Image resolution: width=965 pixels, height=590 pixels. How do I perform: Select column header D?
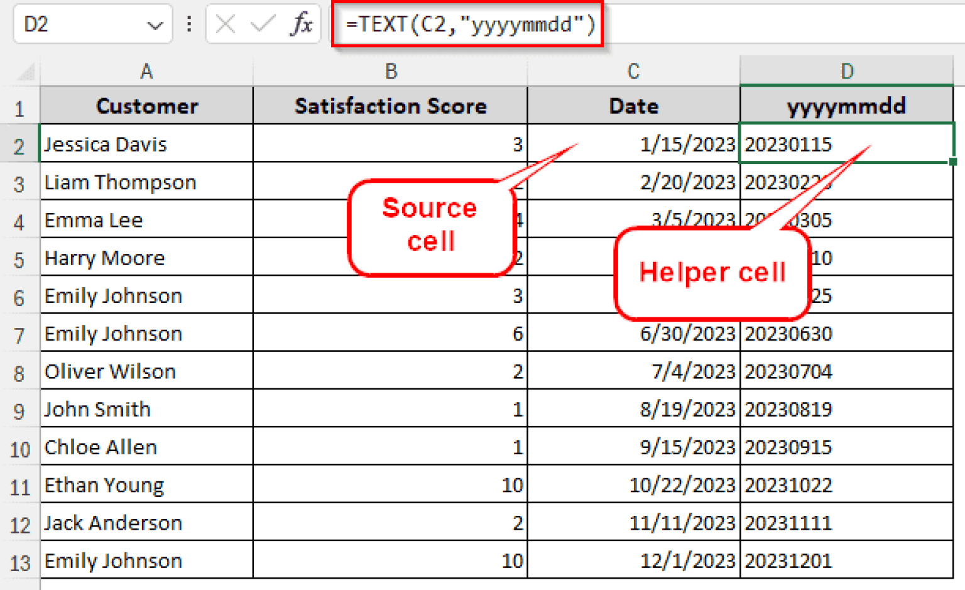[x=847, y=71]
